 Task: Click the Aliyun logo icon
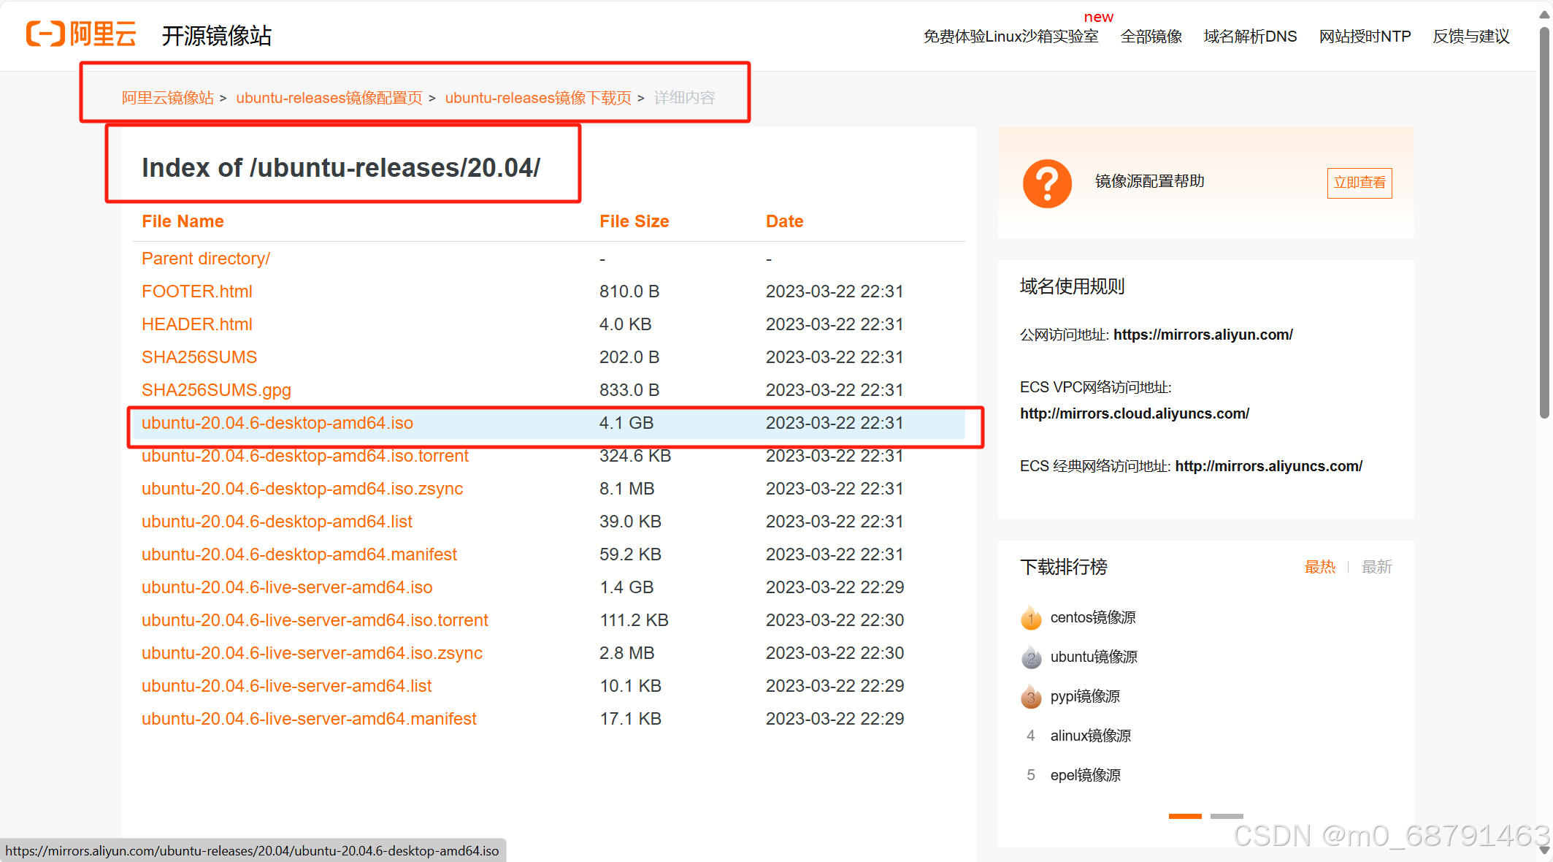point(46,34)
